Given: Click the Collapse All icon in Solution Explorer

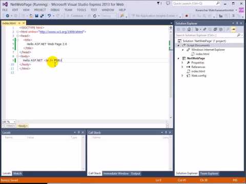Looking at the screenshot, I should (215, 30).
